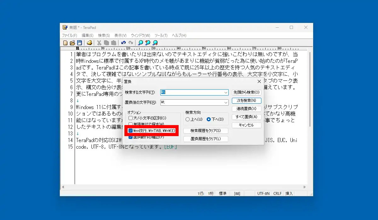Viewport: 378px width, 220px height.
Task: Click the first magnifier search icon
Action: (140, 43)
